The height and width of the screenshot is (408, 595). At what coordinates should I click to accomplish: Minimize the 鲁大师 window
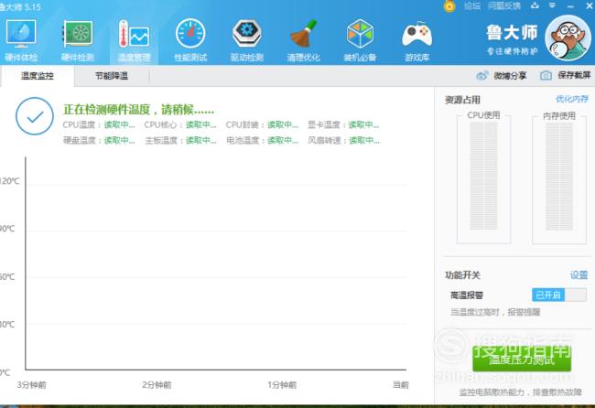pos(570,6)
